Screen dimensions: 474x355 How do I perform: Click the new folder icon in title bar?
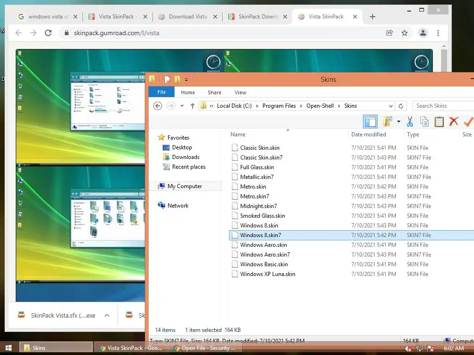point(177,80)
